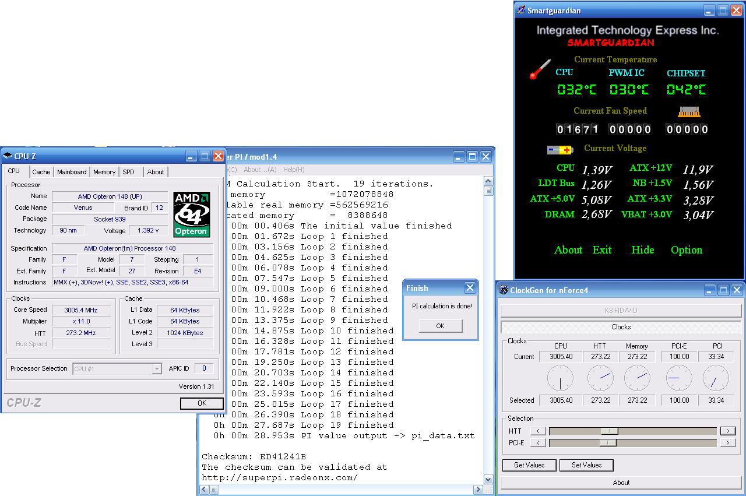Click Super PI vertical scrollbar down arrow
Screen dimensions: 746x496
[x=488, y=479]
